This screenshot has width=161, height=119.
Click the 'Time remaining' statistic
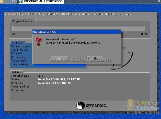click(20, 64)
